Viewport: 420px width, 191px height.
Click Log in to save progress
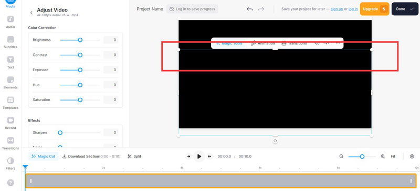pyautogui.click(x=192, y=9)
